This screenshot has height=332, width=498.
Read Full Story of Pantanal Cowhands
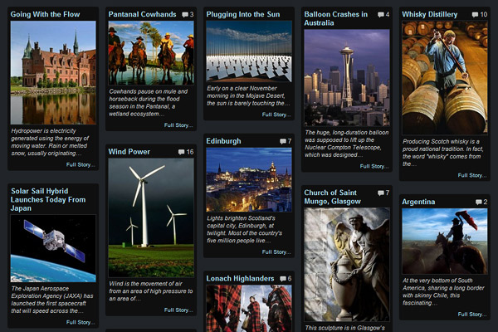(x=178, y=125)
